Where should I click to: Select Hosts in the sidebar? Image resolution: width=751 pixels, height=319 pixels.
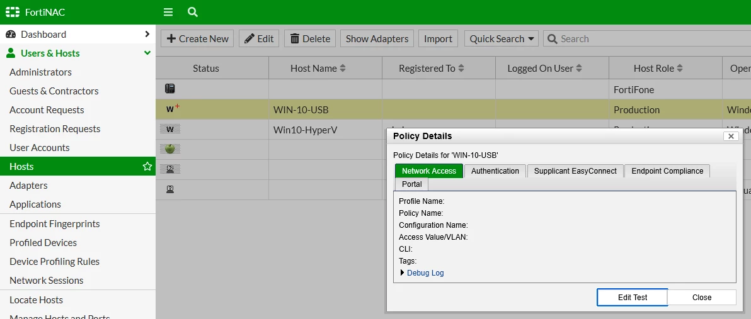click(x=77, y=167)
